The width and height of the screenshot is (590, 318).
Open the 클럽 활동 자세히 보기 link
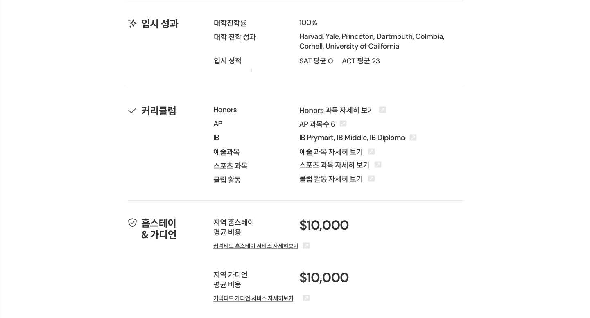[331, 179]
